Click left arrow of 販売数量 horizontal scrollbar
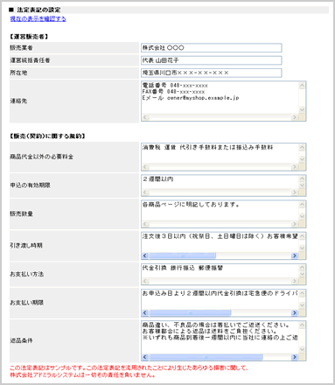The width and height of the screenshot is (335, 385). (145, 224)
